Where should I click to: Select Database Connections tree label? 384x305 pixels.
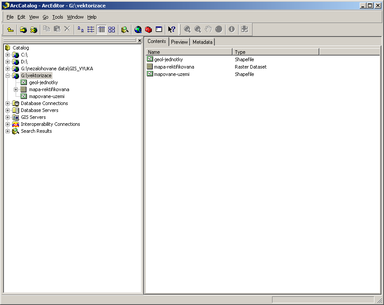click(44, 104)
